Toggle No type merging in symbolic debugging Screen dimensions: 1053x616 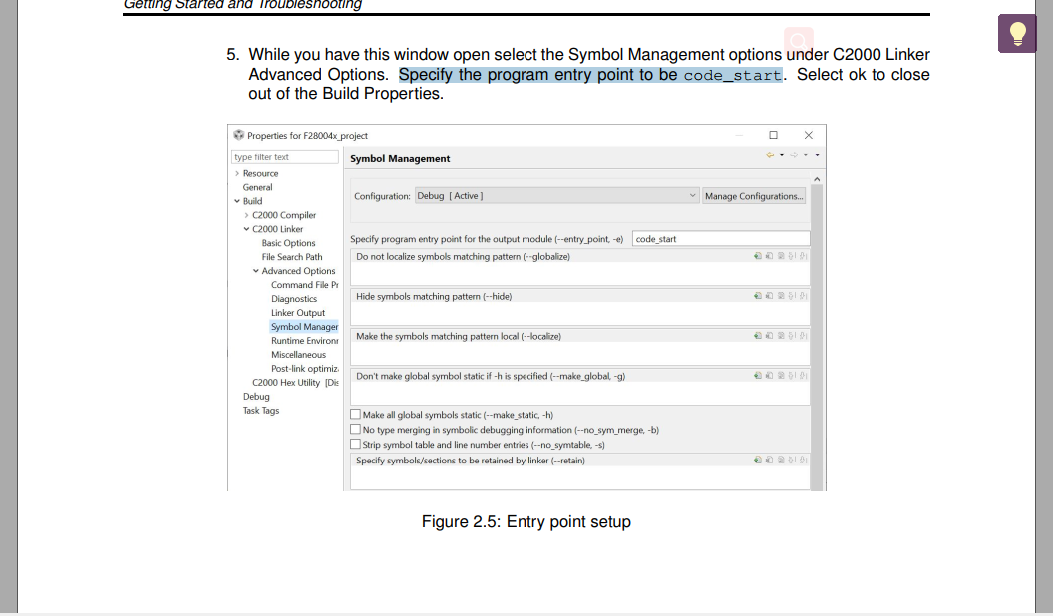tap(355, 429)
